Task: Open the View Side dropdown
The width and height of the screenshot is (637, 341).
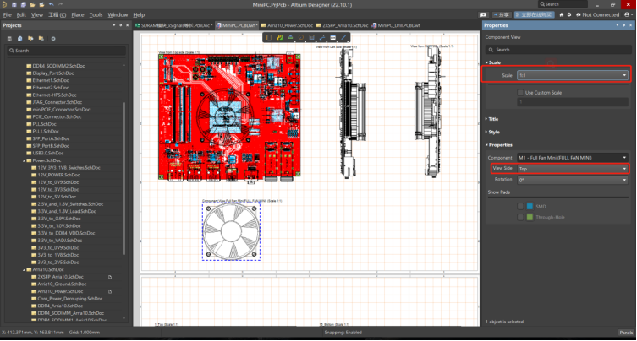Action: click(572, 169)
